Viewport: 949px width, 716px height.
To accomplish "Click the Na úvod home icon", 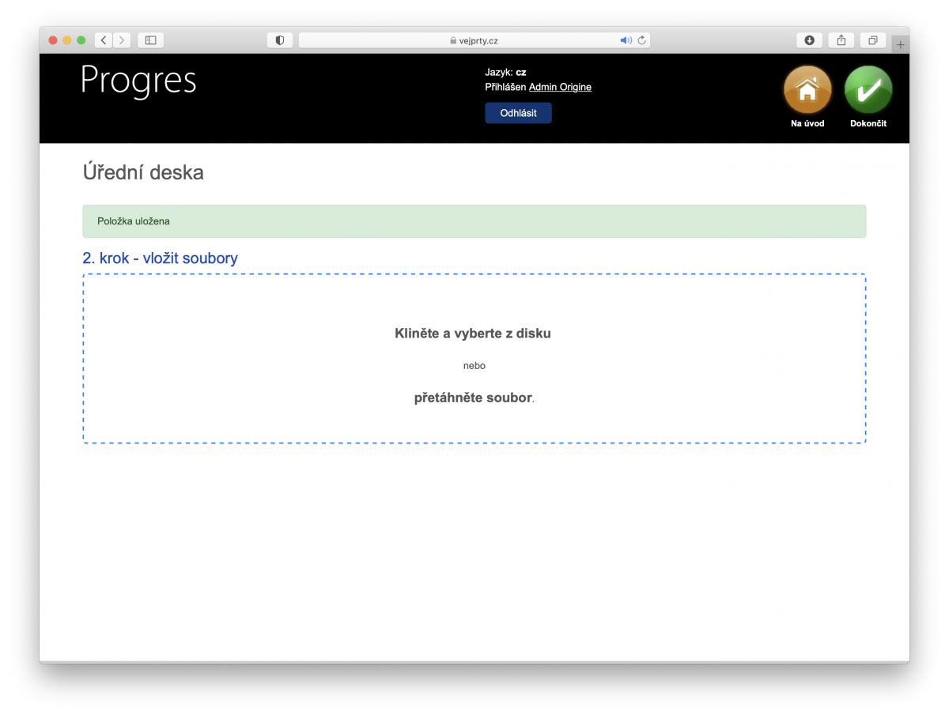I will pos(807,90).
